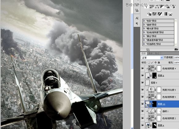The image size is (179, 129).
Task: Expand the "通道混和器" presets group
Action: [144, 40]
